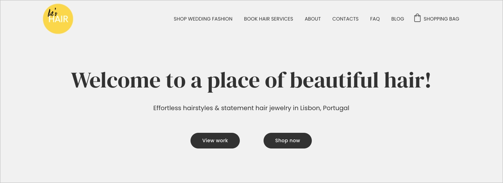This screenshot has width=503, height=183.
Task: Click the Shopping Bag text link
Action: point(441,19)
